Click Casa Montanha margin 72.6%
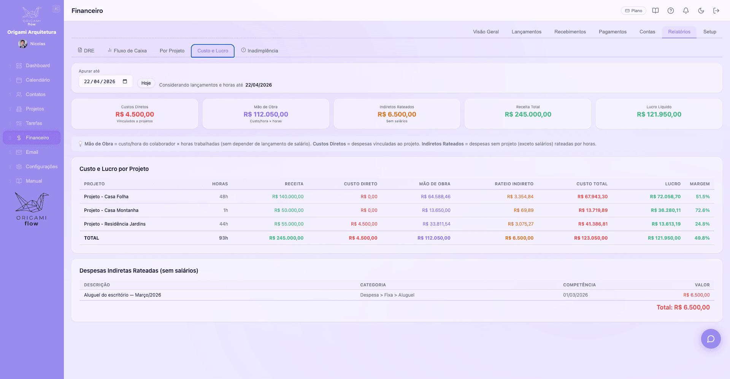This screenshot has width=730, height=379. [702, 210]
